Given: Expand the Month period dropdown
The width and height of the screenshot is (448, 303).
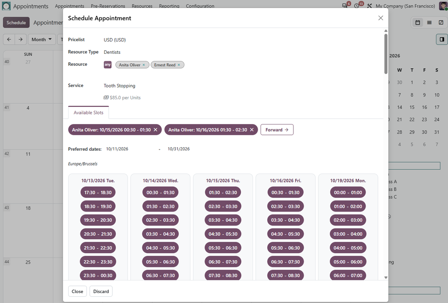Looking at the screenshot, I should tap(42, 39).
